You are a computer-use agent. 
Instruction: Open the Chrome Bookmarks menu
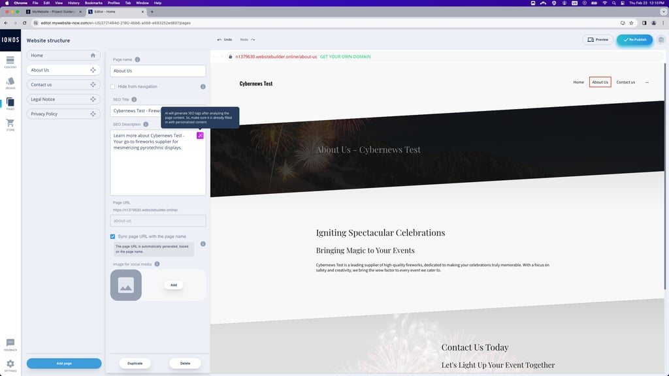tap(93, 3)
